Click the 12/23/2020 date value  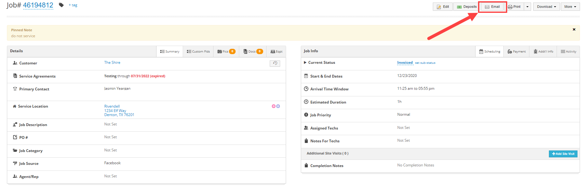tap(407, 76)
